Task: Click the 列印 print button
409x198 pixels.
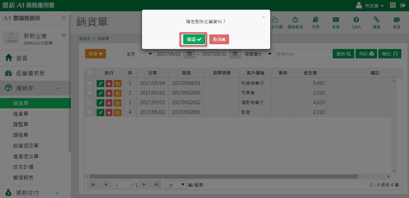Action: [x=366, y=54]
